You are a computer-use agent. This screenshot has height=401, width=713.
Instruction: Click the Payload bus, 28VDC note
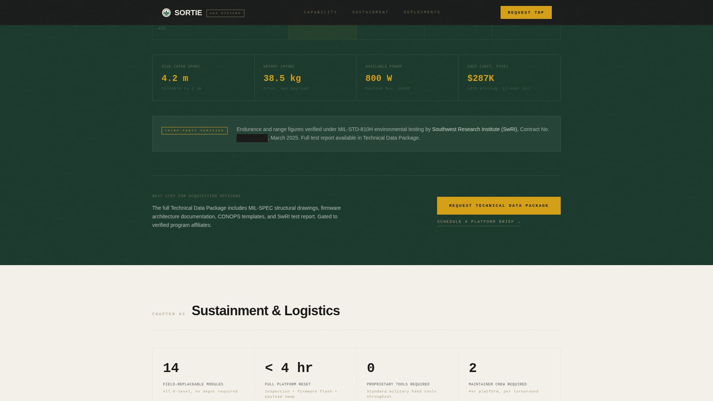(x=388, y=88)
